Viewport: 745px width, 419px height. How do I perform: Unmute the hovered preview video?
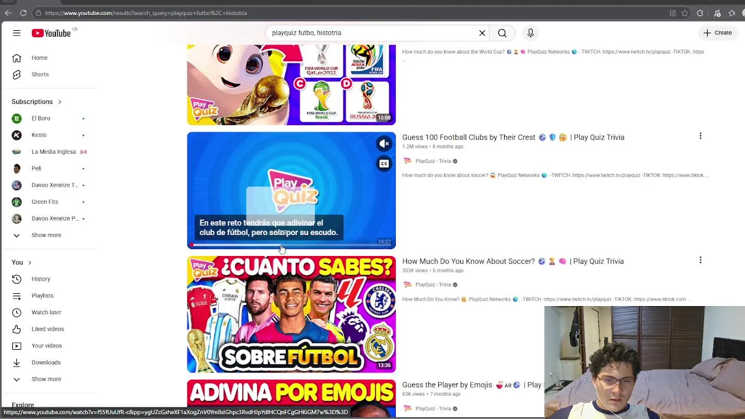(384, 144)
